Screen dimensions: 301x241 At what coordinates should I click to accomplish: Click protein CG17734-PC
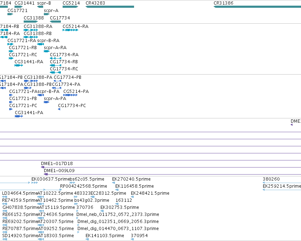(59, 109)
